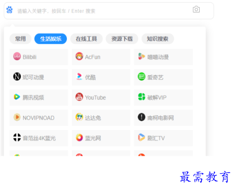Choose the 优酷 text label

tap(90, 77)
